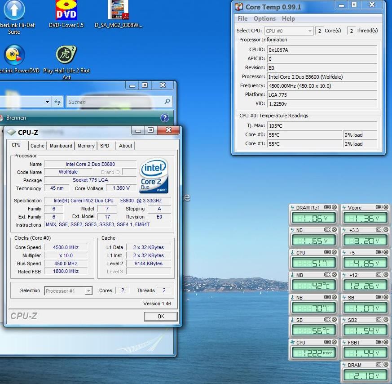Close the NB 1.65 V voltage widget
392x384 pixels.
click(334, 230)
